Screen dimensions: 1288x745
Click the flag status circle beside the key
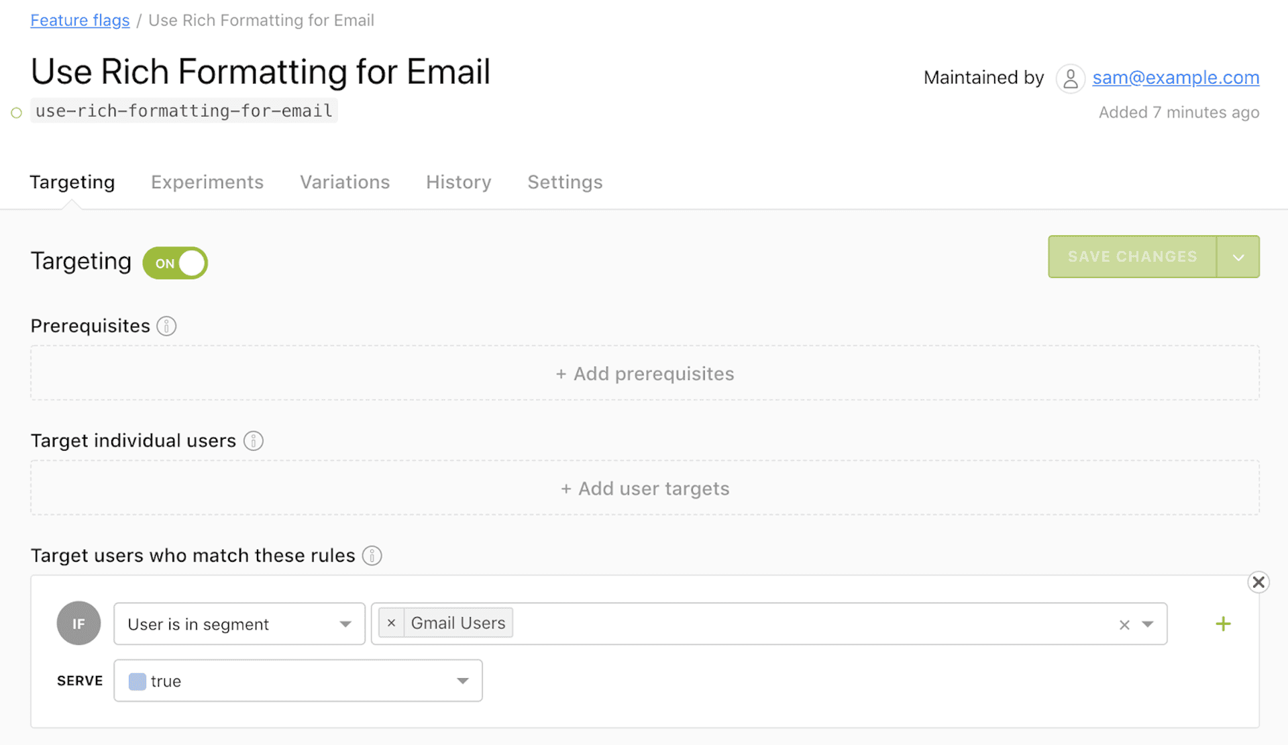[16, 112]
